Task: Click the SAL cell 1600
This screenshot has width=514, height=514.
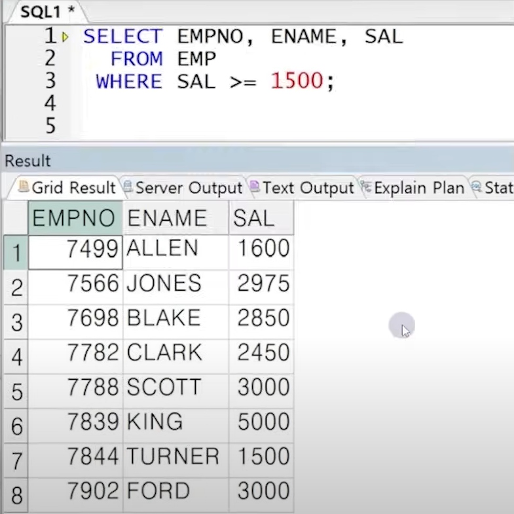Action: tap(261, 252)
